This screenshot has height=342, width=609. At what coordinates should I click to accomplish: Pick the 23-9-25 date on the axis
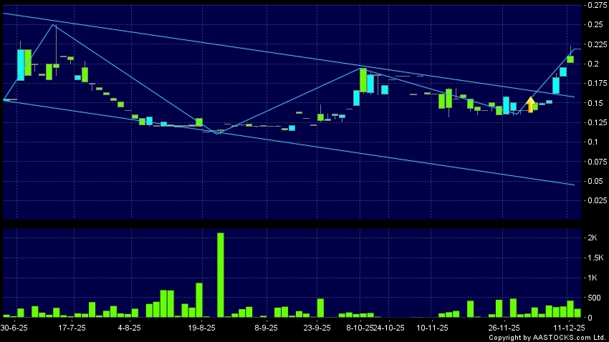click(317, 326)
